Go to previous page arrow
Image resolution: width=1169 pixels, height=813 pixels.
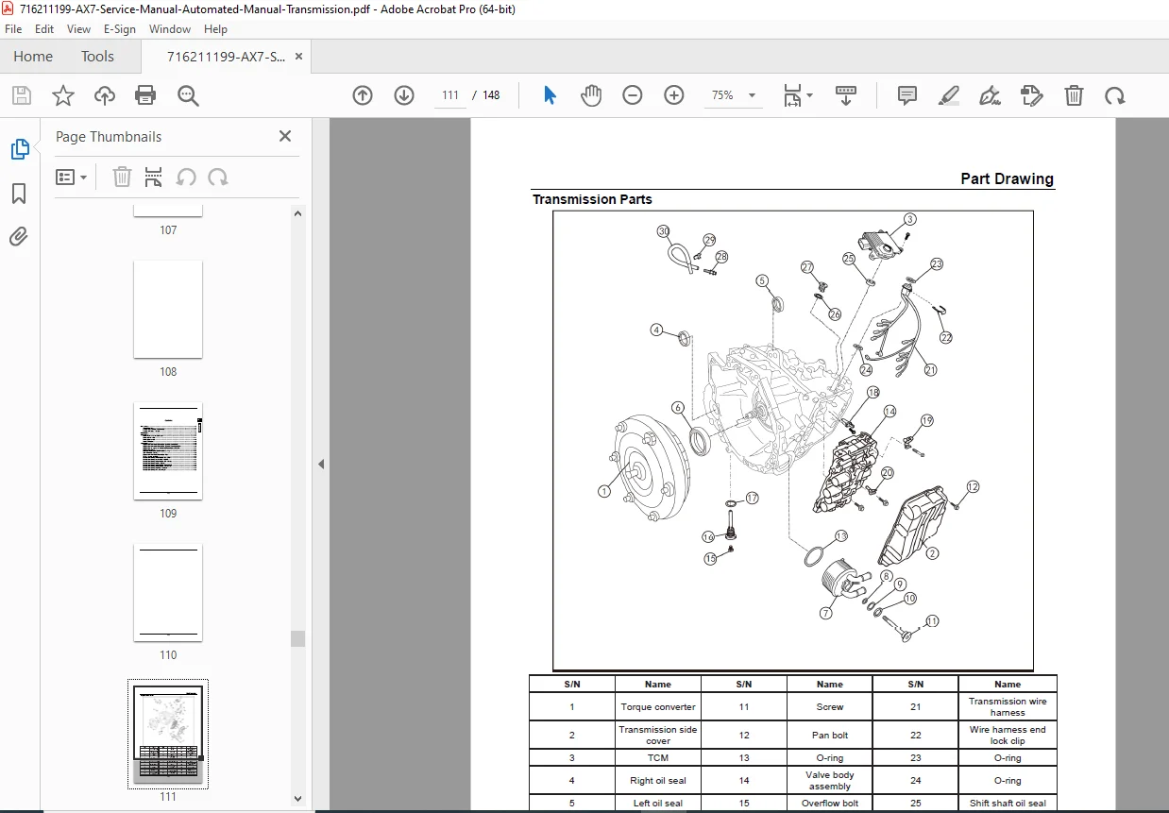pyautogui.click(x=363, y=95)
